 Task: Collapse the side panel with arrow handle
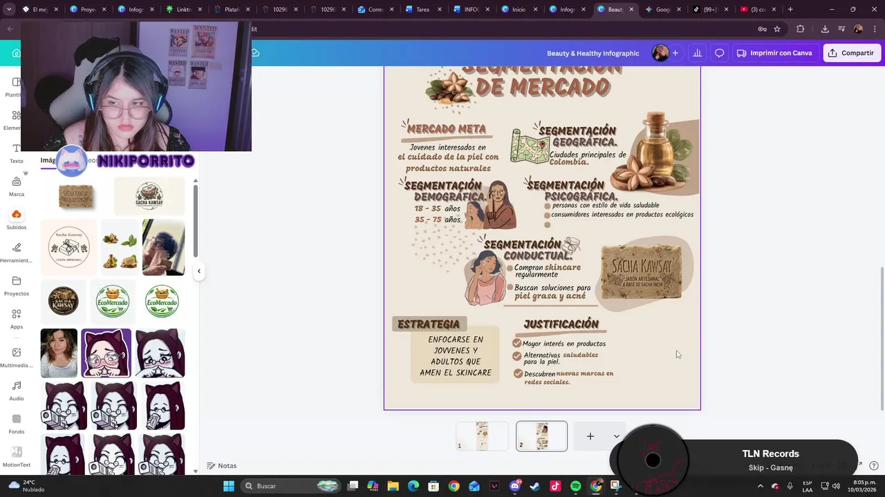[199, 271]
